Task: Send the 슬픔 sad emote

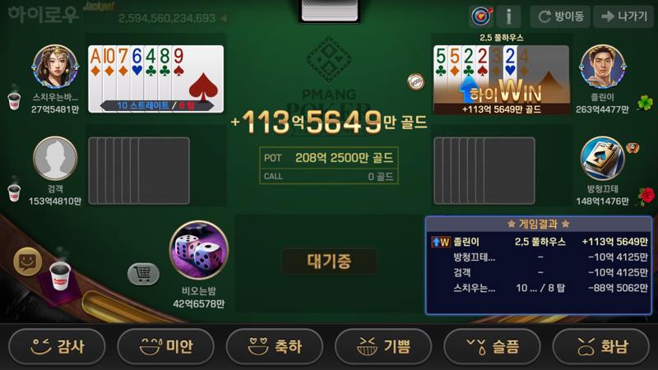Action: (492, 347)
